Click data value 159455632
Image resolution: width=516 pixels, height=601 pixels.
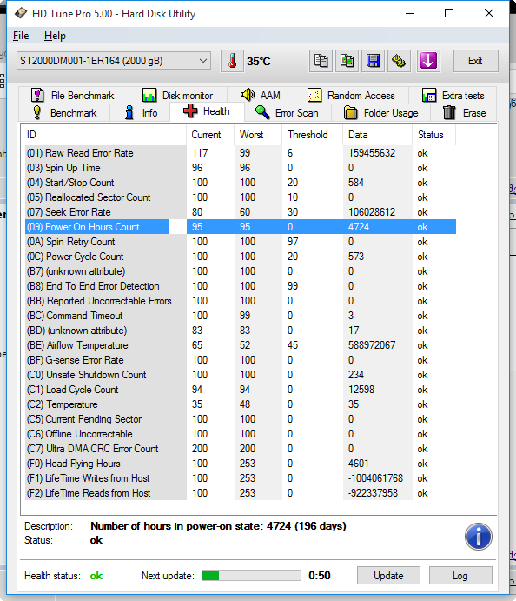pyautogui.click(x=372, y=153)
